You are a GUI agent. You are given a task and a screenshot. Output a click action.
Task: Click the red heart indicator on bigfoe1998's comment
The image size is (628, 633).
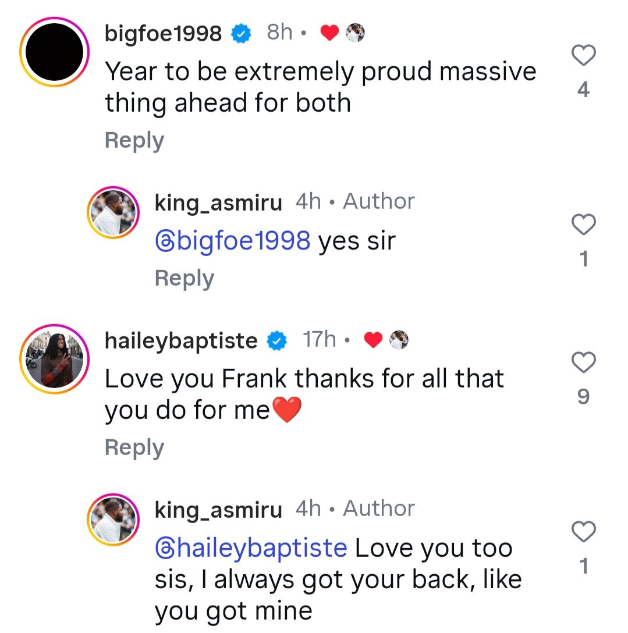point(330,33)
